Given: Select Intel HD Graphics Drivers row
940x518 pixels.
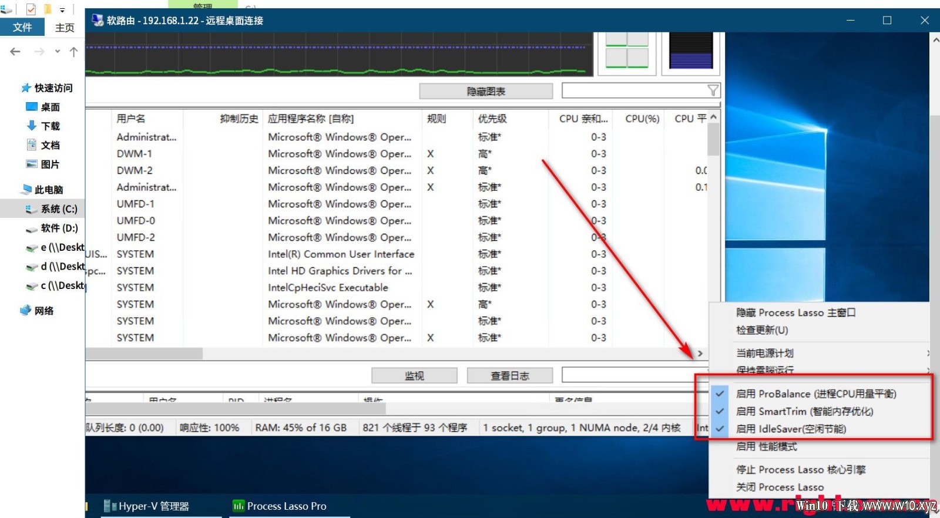Looking at the screenshot, I should point(397,271).
